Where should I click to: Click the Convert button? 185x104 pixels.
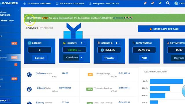(40, 58)
